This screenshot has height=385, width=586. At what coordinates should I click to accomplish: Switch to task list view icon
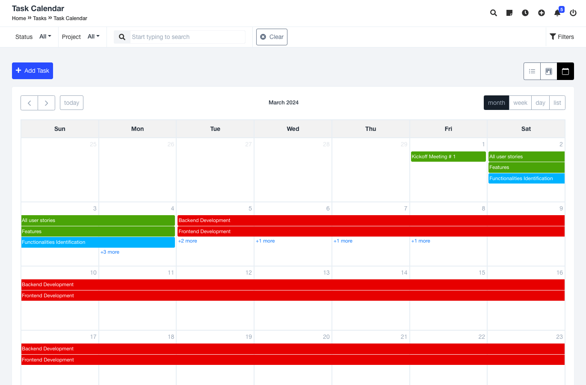[x=532, y=71]
